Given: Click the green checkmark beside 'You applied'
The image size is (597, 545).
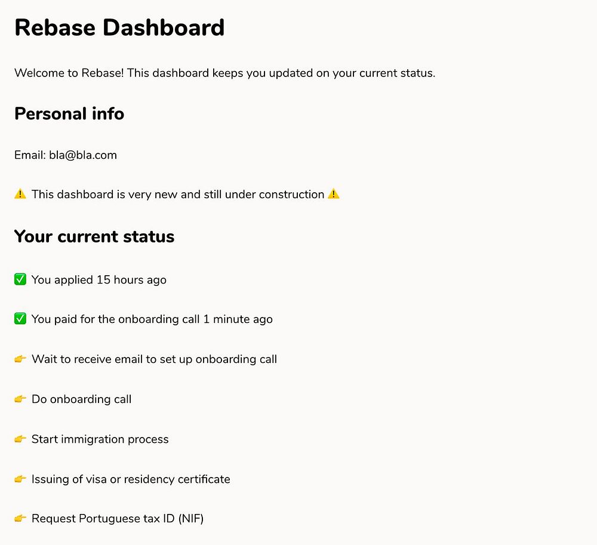Looking at the screenshot, I should pos(20,279).
